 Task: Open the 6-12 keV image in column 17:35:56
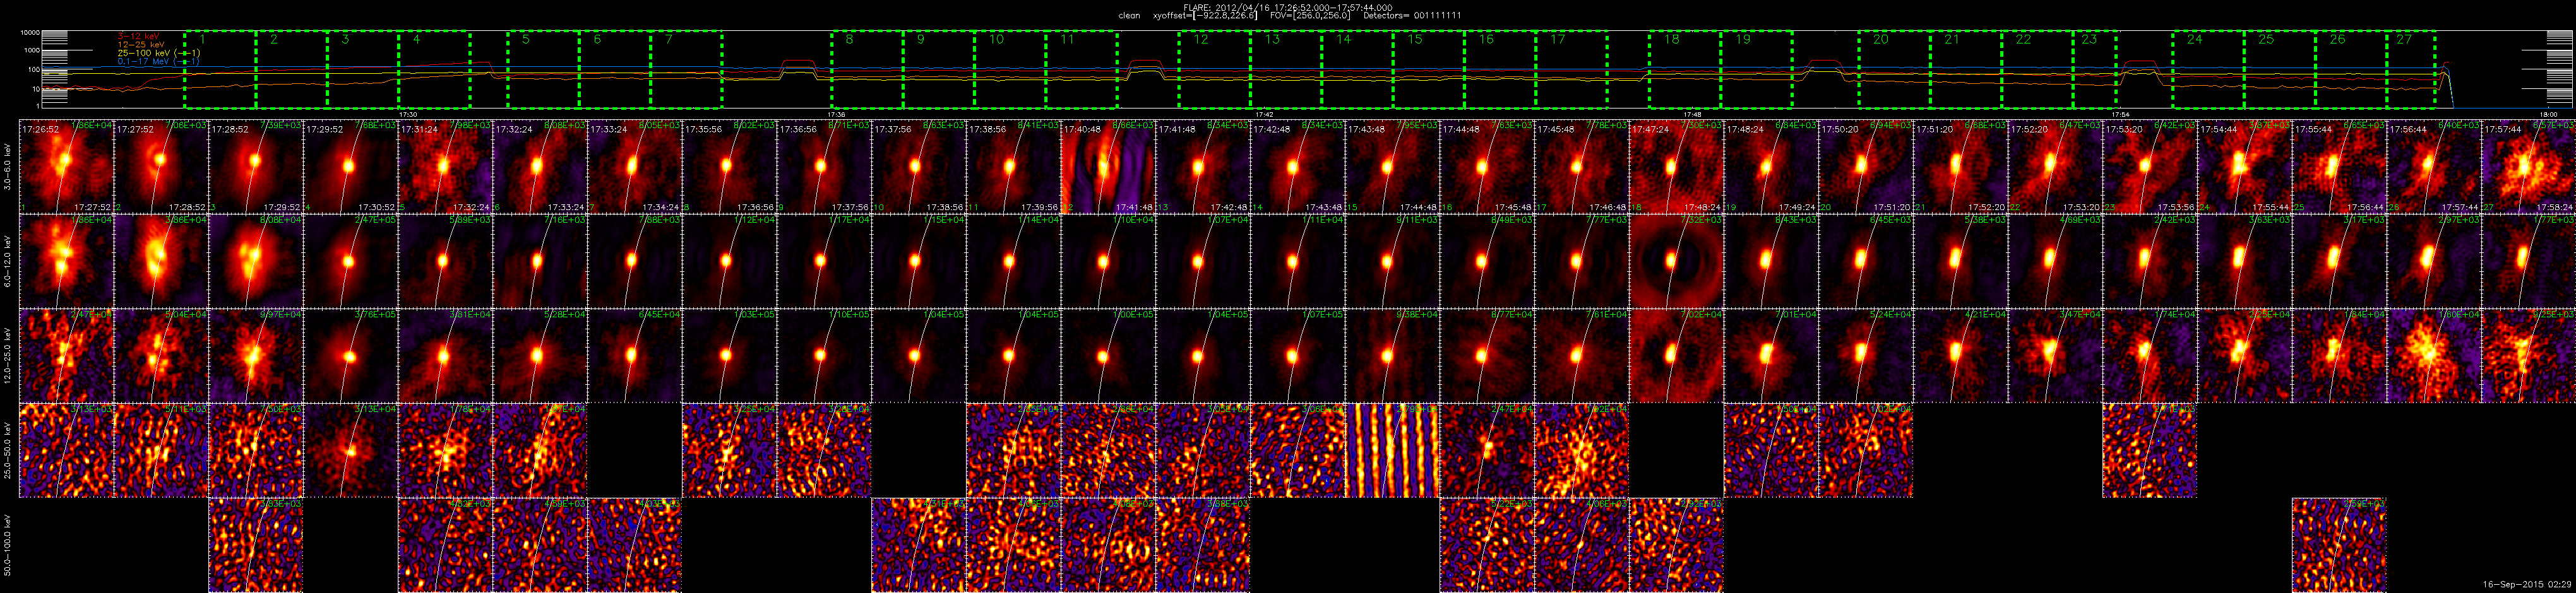click(x=729, y=261)
